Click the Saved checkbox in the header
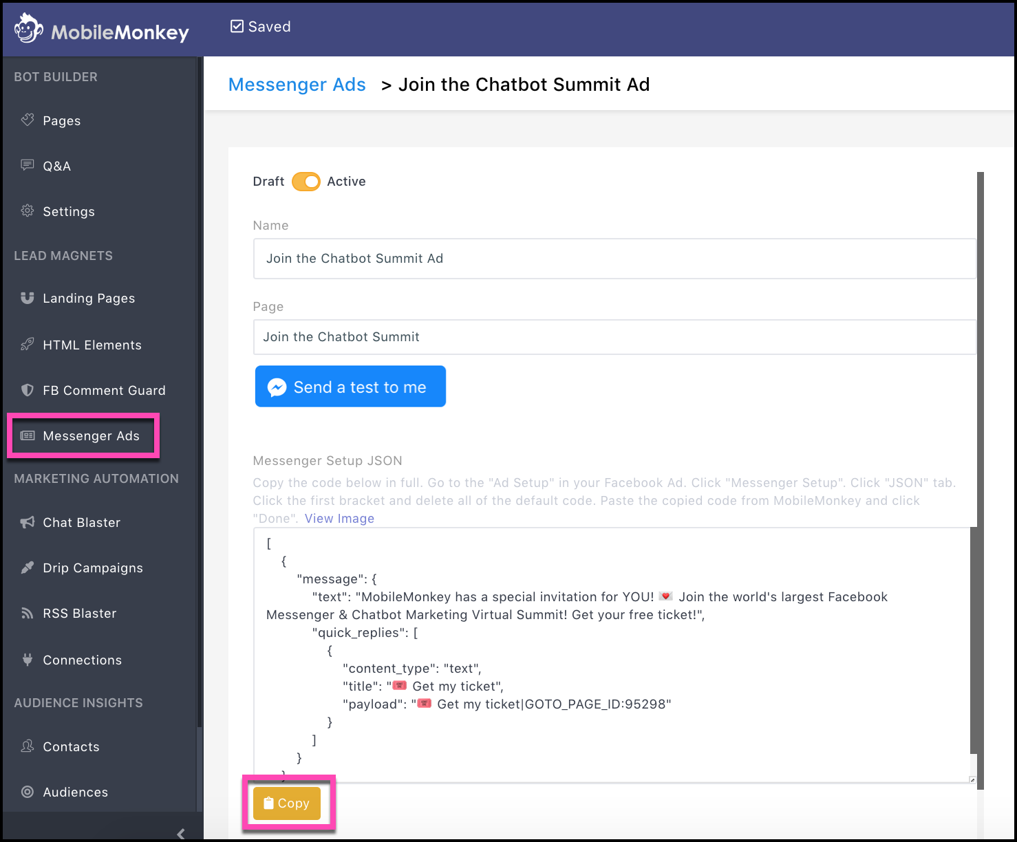Screen dimensions: 1017x842 (237, 26)
